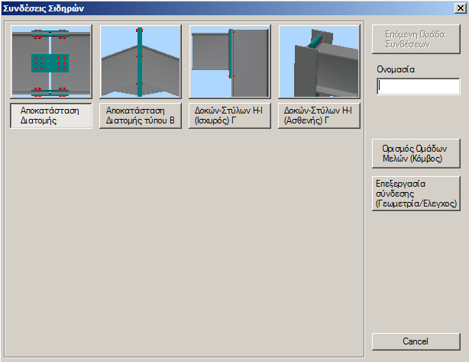
Task: Close the Συνδέσεις Σιδηρών dialog
Action: coord(460,8)
